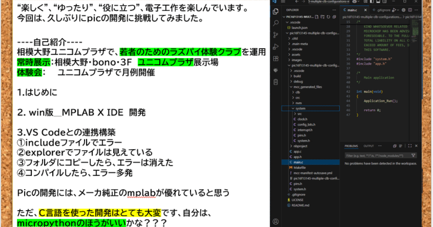Image resolution: width=433 pixels, height=227 pixels.
Task: Click the New File icon in Explorer
Action: pos(317,17)
